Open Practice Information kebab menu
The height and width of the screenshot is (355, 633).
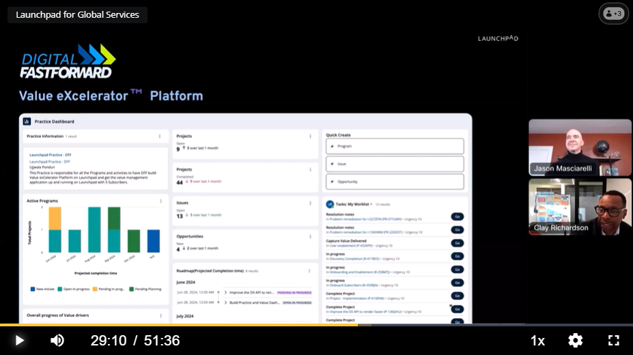[160, 137]
